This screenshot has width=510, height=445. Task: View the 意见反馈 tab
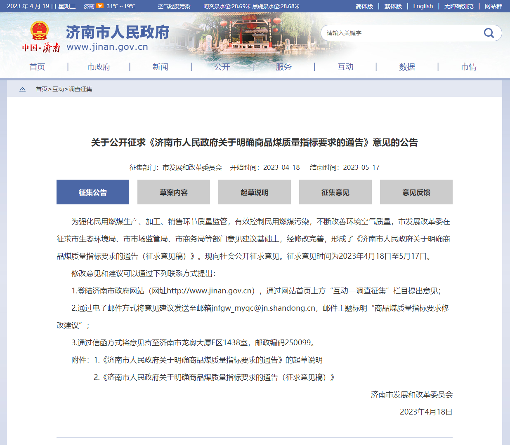coord(416,192)
